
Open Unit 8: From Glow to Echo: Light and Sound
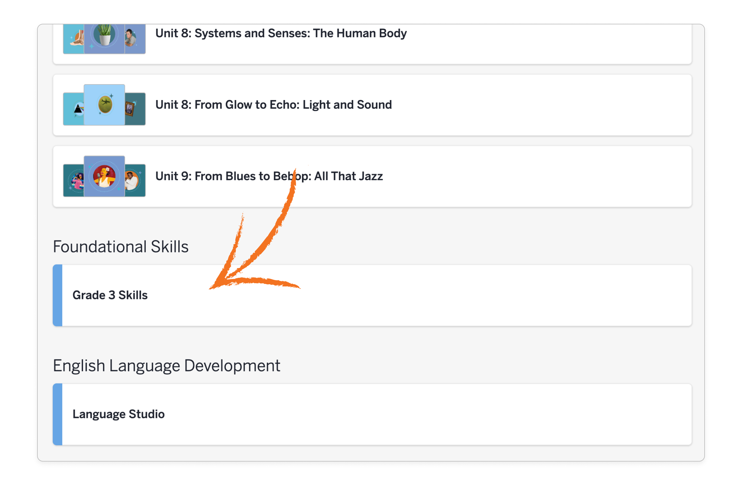tap(273, 104)
